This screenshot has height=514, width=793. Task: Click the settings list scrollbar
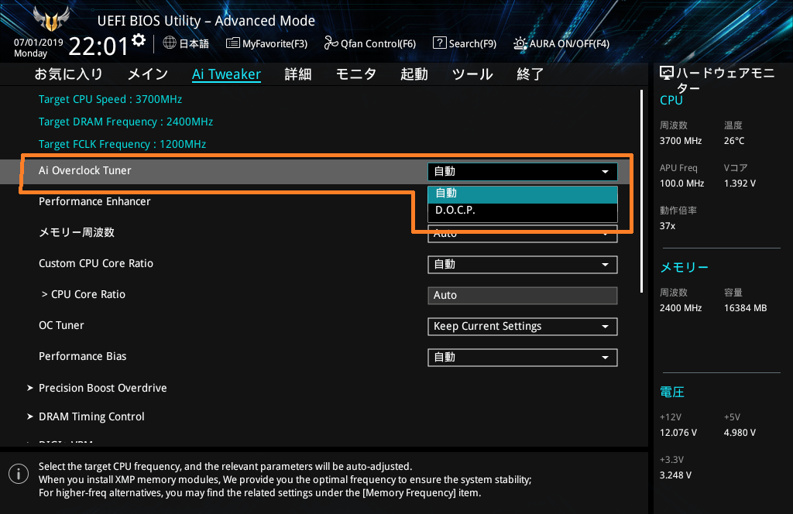[641, 191]
